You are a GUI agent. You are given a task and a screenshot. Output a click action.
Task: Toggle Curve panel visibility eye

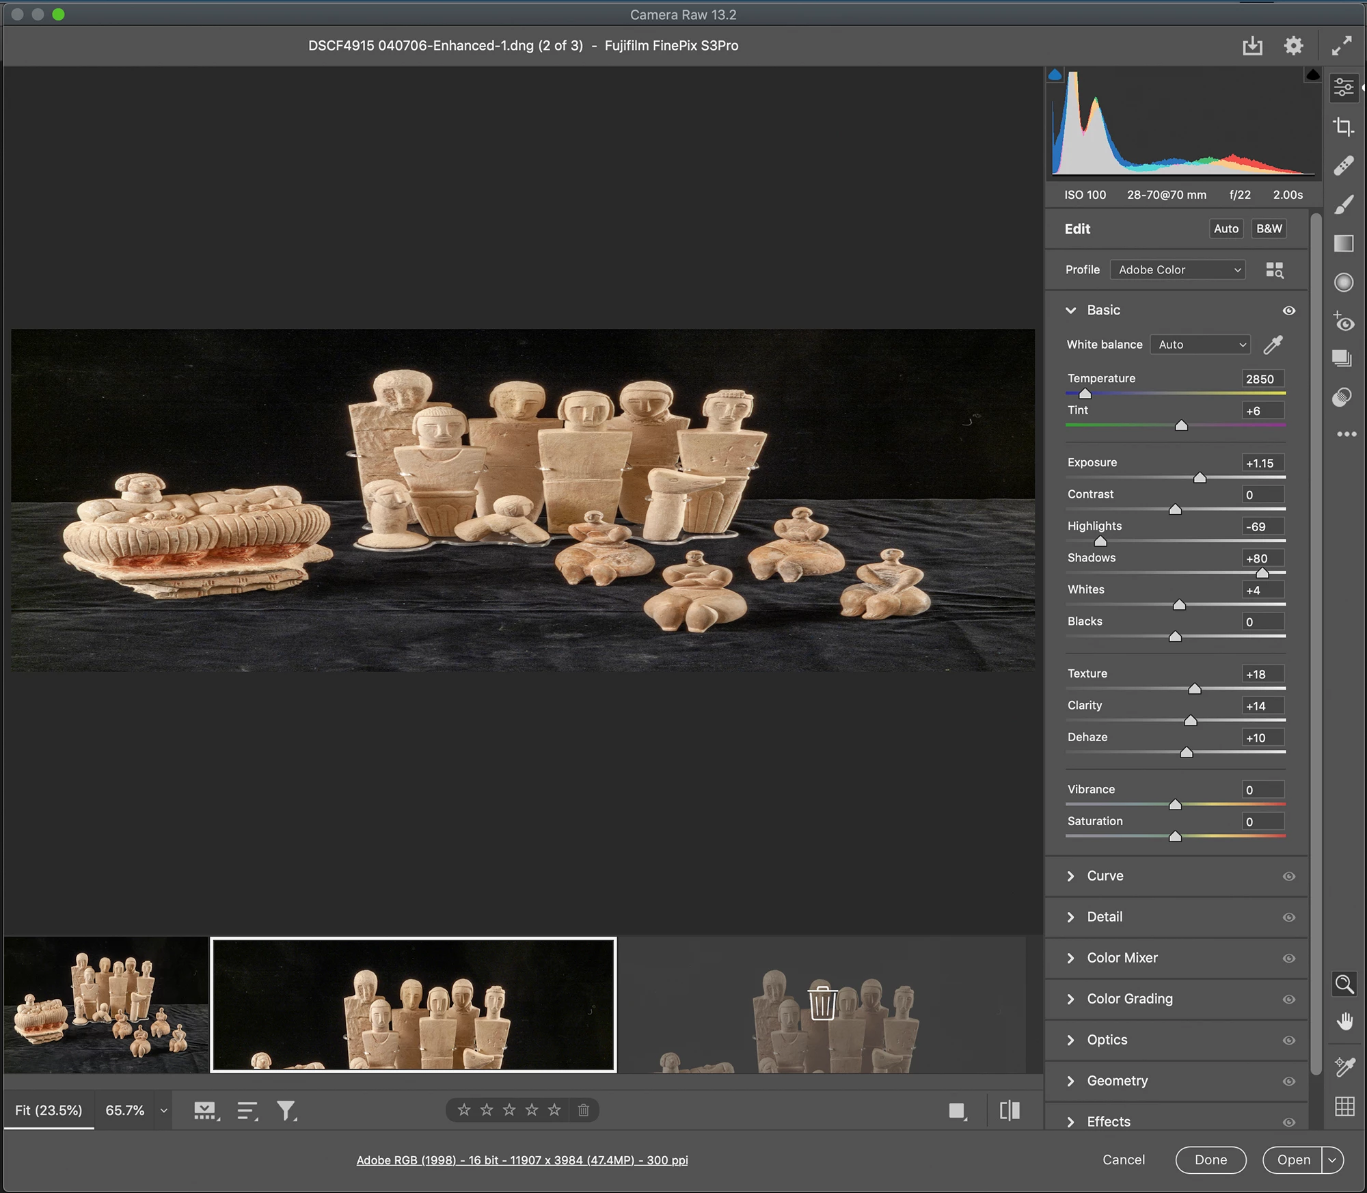[x=1288, y=876]
